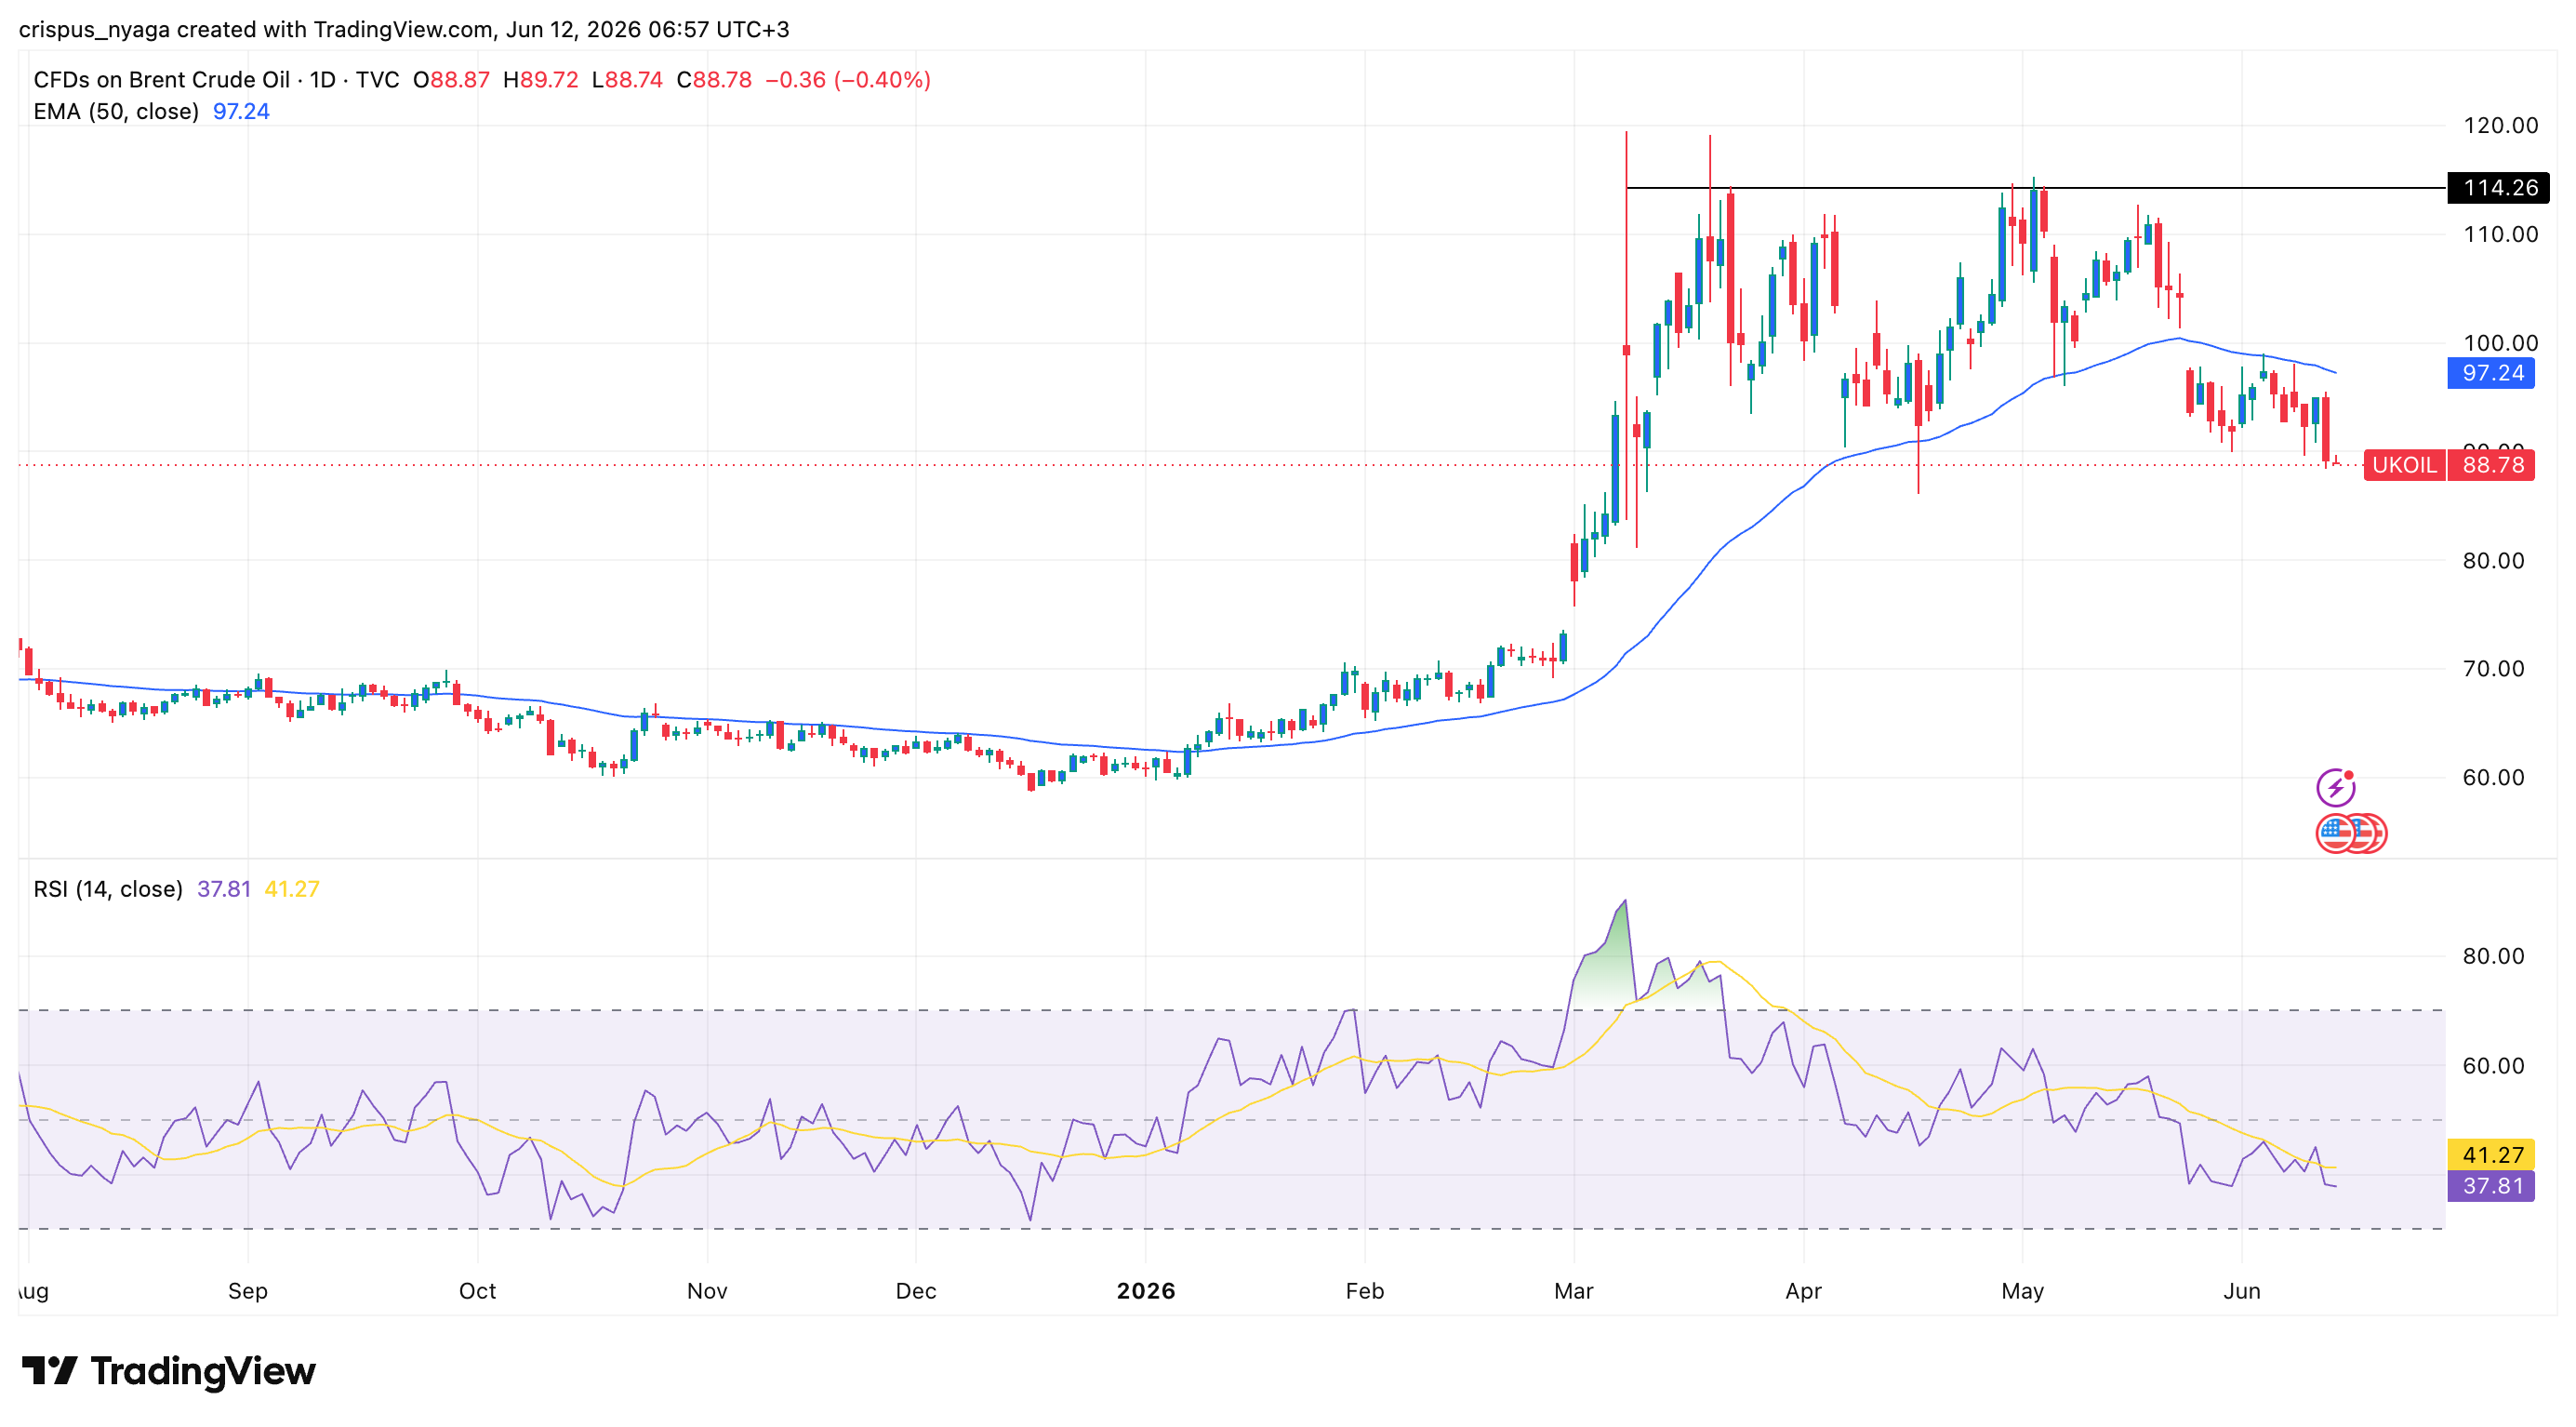Click the purple 37.81 RSI value tag

[2490, 1186]
